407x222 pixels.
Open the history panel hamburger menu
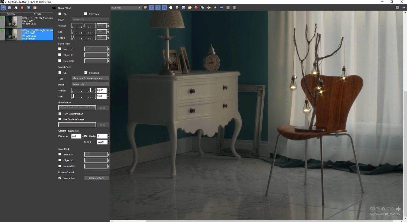point(54,8)
